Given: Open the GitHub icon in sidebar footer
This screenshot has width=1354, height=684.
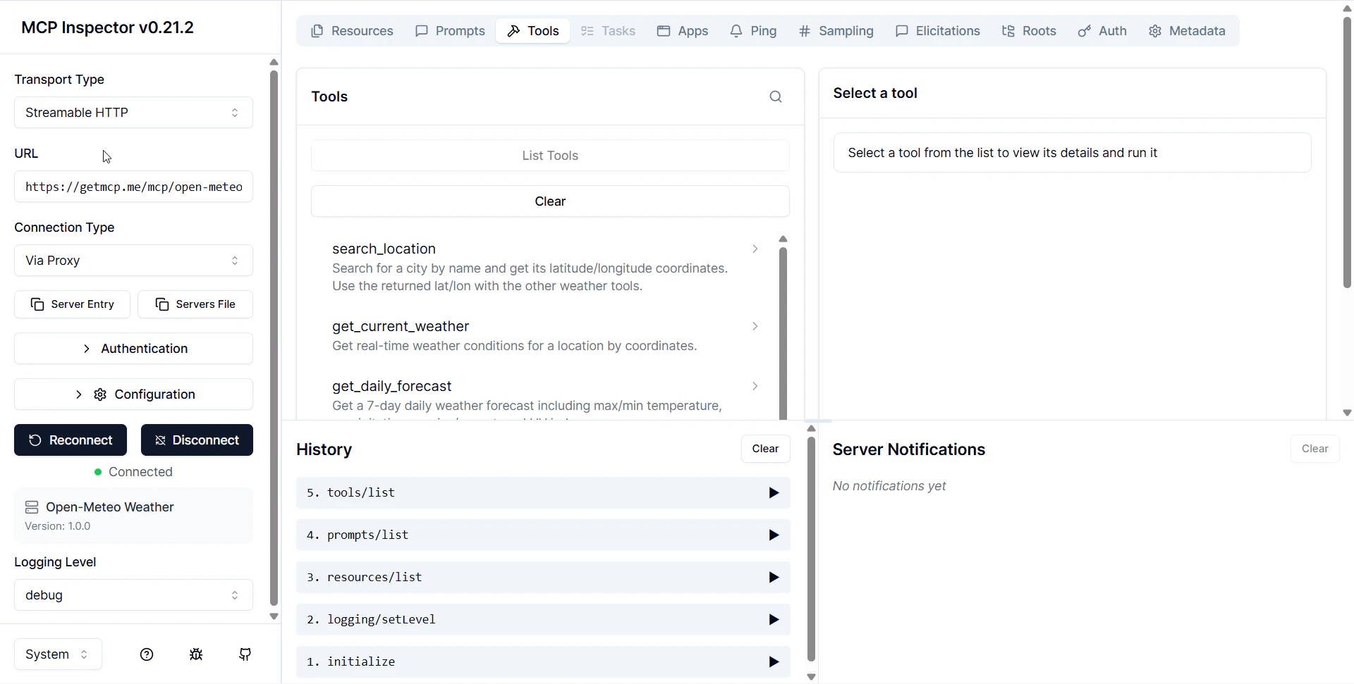Looking at the screenshot, I should 245,654.
